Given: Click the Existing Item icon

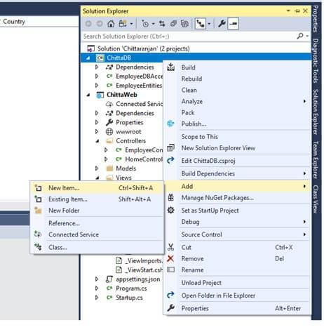Looking at the screenshot, I should pyautogui.click(x=38, y=199).
